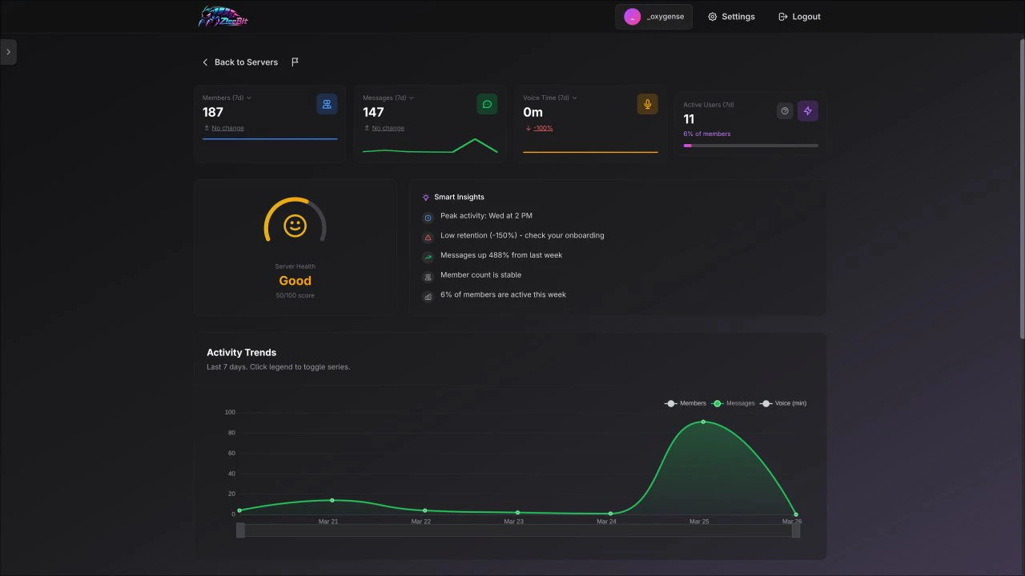Click the NeonBit logo in the top bar
Image resolution: width=1025 pixels, height=576 pixels.
(x=223, y=16)
